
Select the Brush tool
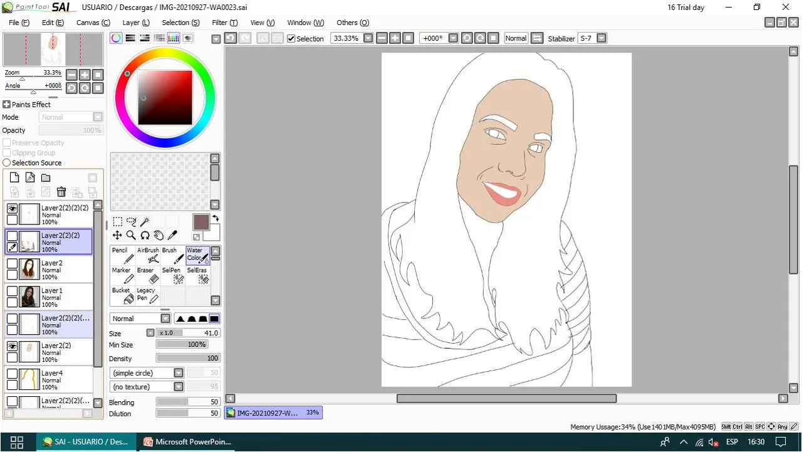tap(173, 255)
